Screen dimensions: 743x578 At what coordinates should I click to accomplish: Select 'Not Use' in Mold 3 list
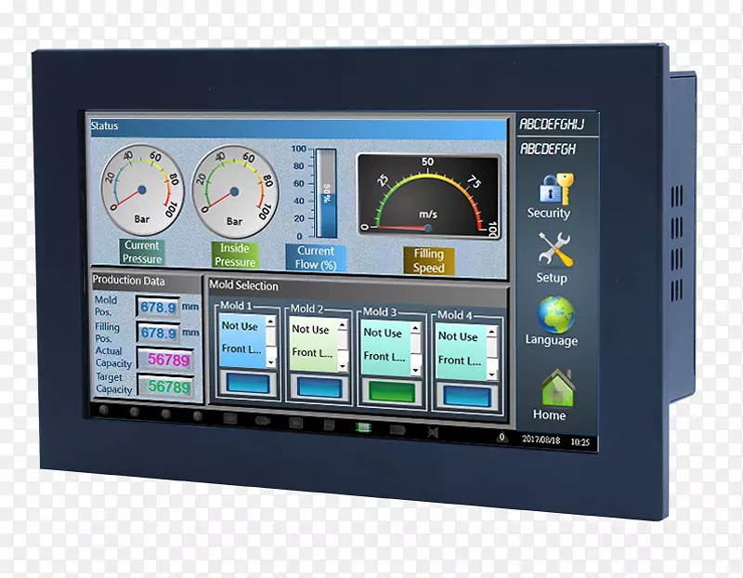pos(383,333)
